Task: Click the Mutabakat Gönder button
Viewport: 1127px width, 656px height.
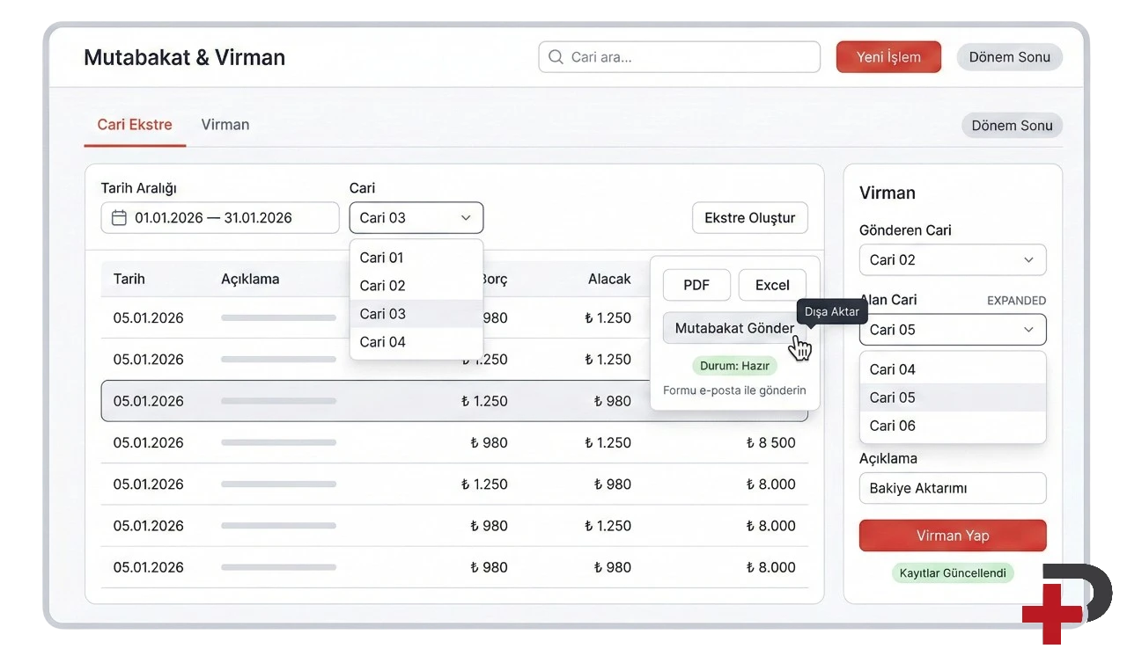Action: click(x=733, y=328)
